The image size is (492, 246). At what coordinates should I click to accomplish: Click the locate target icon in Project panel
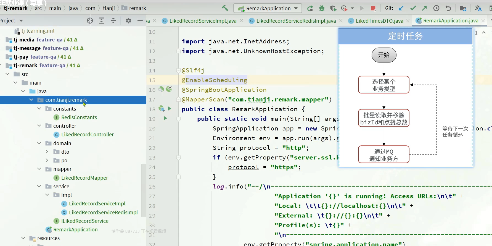[x=90, y=21]
